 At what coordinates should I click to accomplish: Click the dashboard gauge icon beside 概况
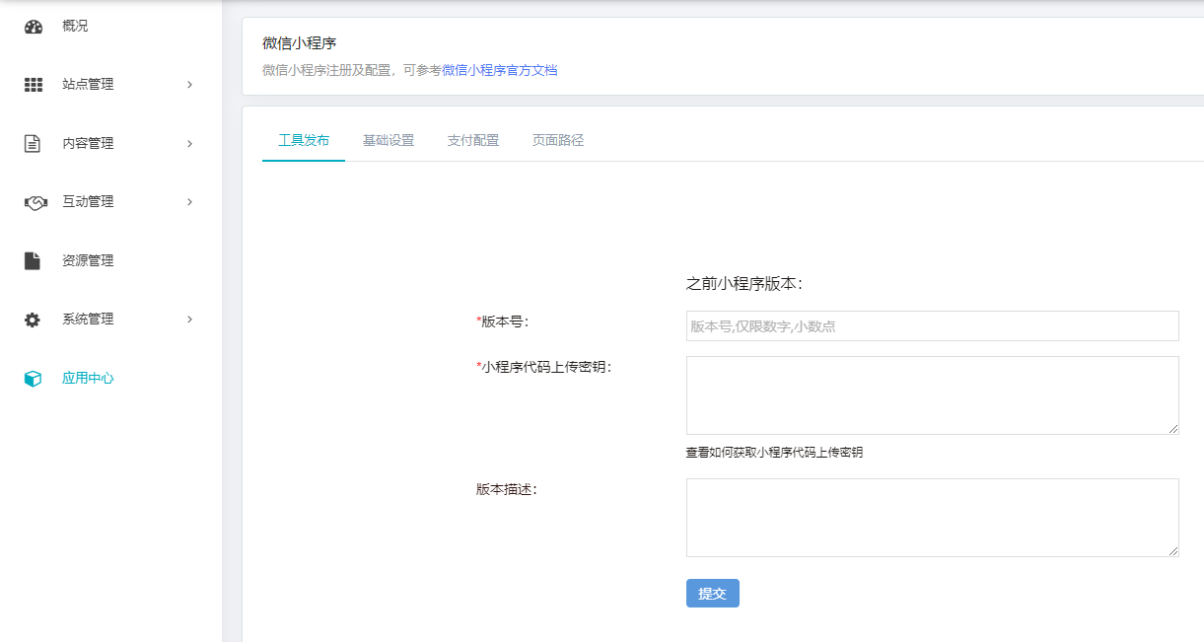(34, 27)
